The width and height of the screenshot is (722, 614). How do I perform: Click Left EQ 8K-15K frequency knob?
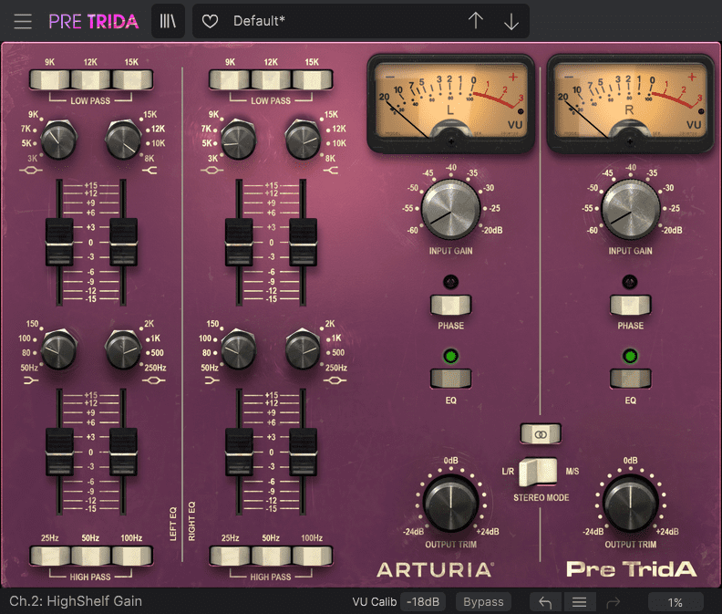pos(123,140)
